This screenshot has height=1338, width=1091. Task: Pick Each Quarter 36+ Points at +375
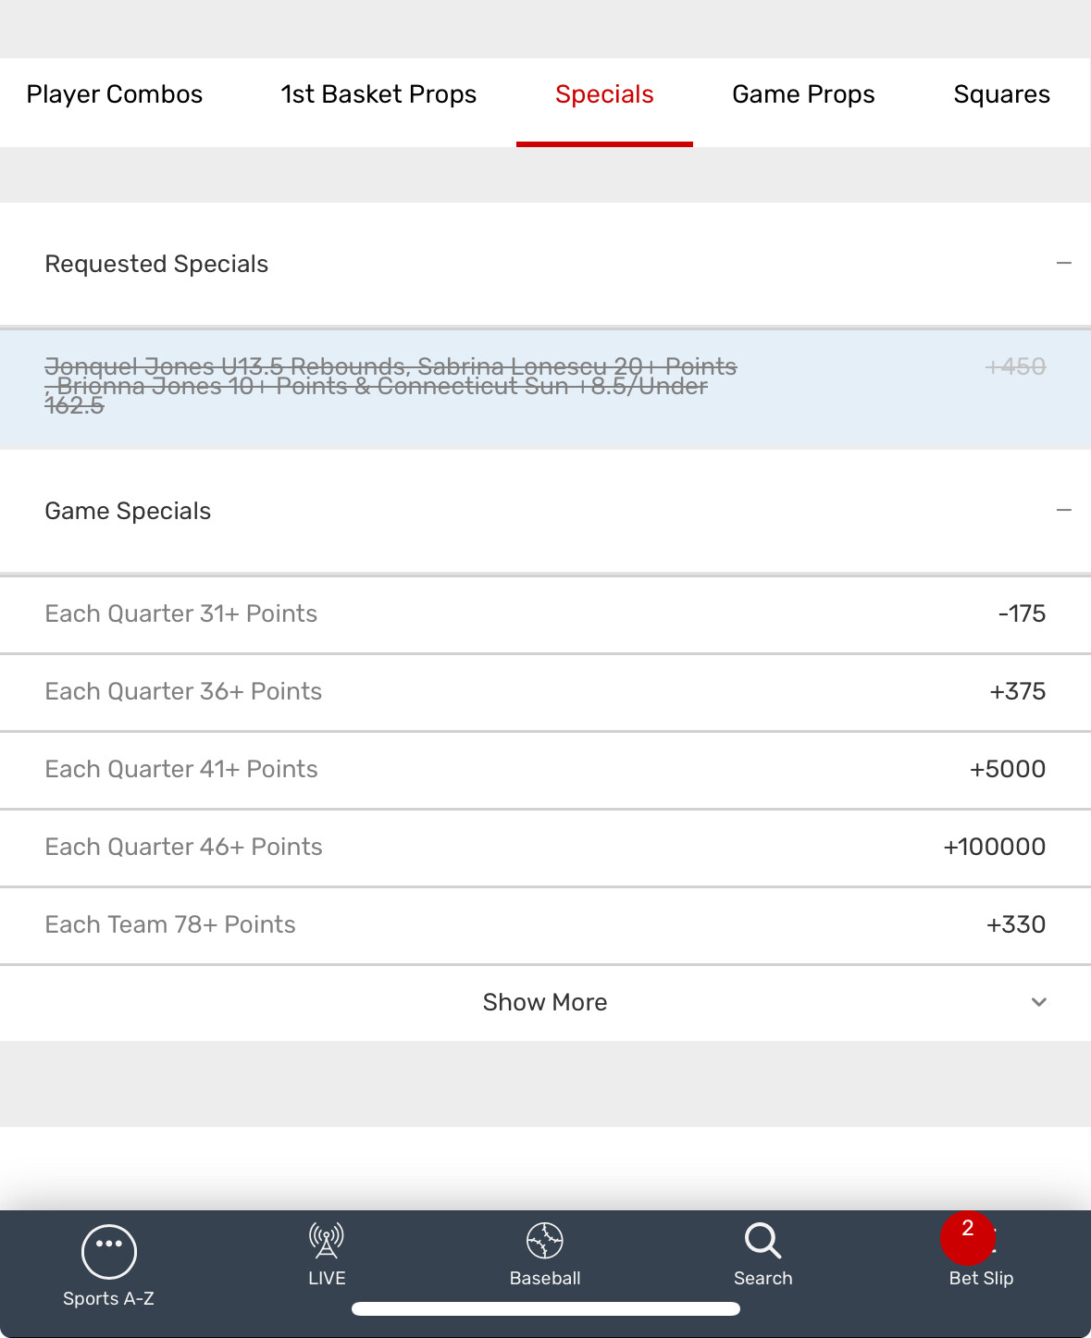(1017, 691)
